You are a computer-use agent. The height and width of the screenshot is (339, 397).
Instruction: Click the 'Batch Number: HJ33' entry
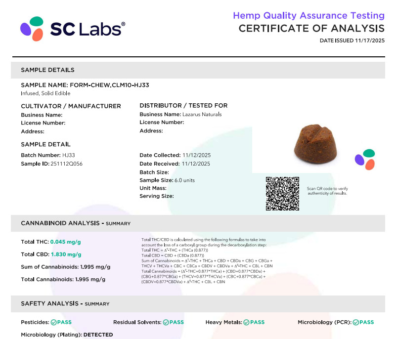48,155
